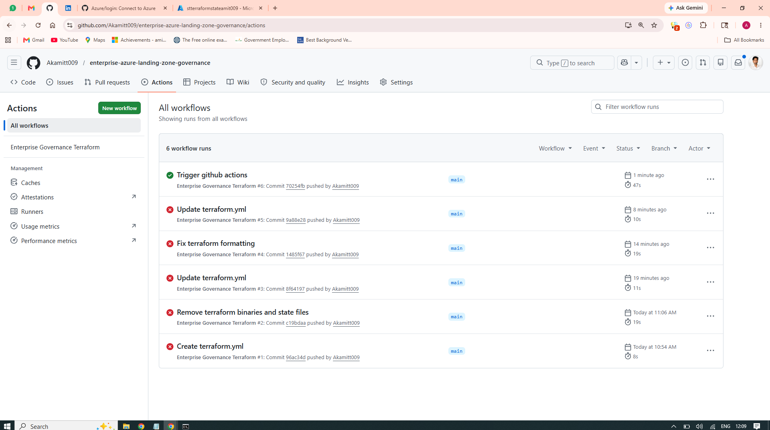770x430 pixels.
Task: Bookmark this page with the star icon
Action: pyautogui.click(x=654, y=25)
